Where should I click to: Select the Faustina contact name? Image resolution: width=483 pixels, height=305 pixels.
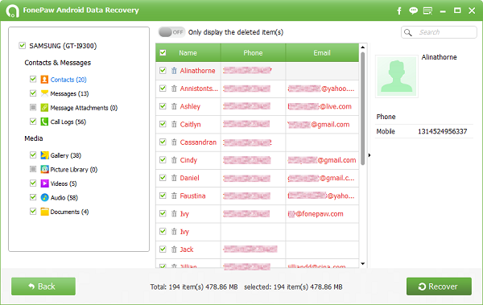pyautogui.click(x=192, y=196)
